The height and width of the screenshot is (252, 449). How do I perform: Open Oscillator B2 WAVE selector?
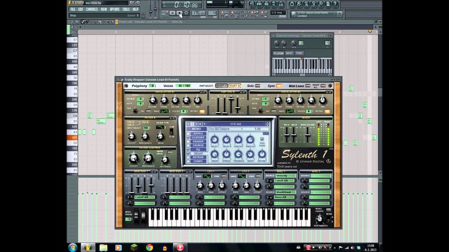point(290,111)
